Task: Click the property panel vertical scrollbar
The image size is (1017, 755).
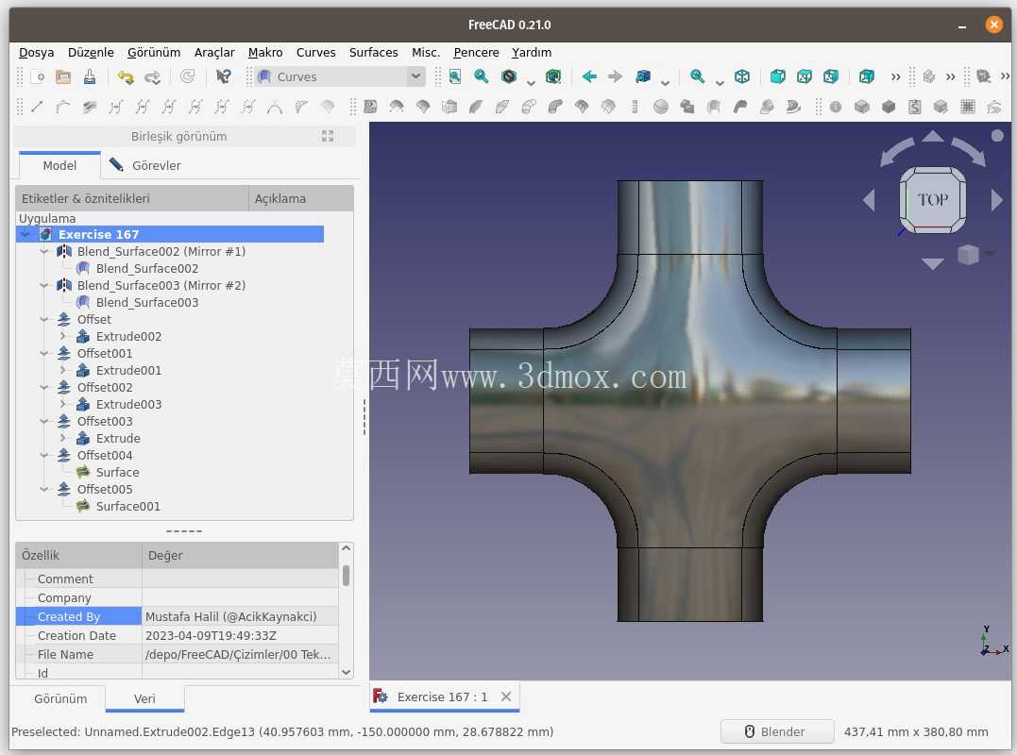Action: (x=346, y=576)
